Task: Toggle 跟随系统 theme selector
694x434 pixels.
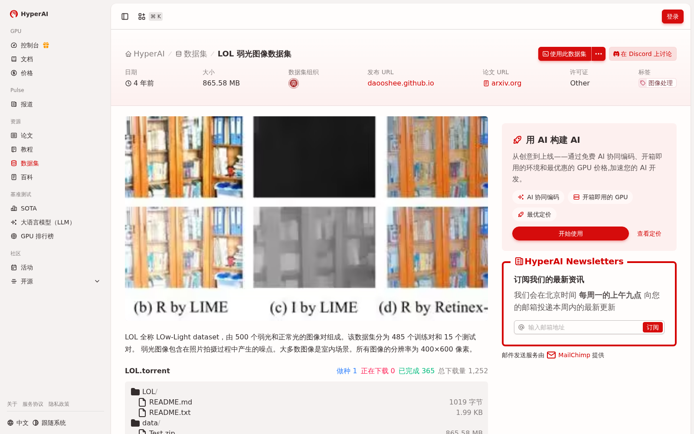Action: 49,423
